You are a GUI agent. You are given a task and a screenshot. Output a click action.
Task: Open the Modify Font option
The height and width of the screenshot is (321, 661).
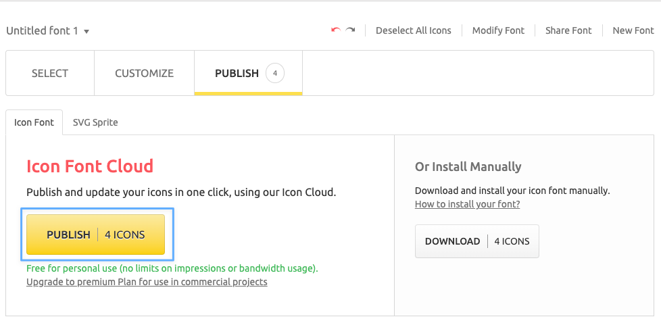point(498,30)
